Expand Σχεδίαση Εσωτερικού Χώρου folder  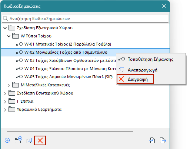5,93
